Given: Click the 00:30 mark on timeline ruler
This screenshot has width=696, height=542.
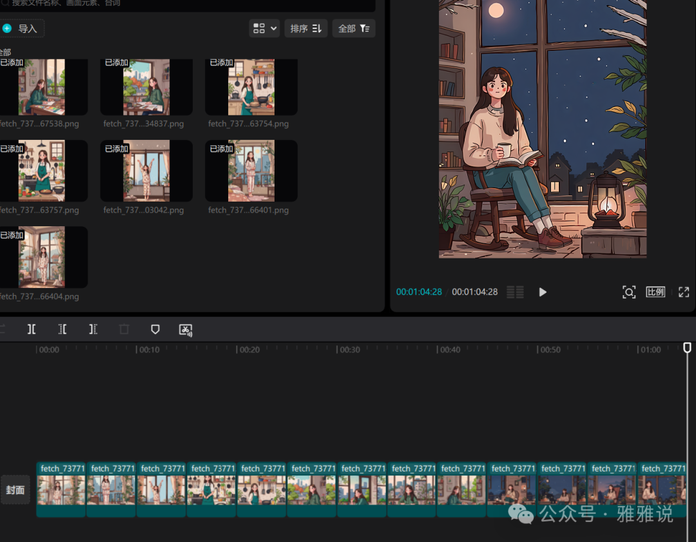Looking at the screenshot, I should click(349, 350).
